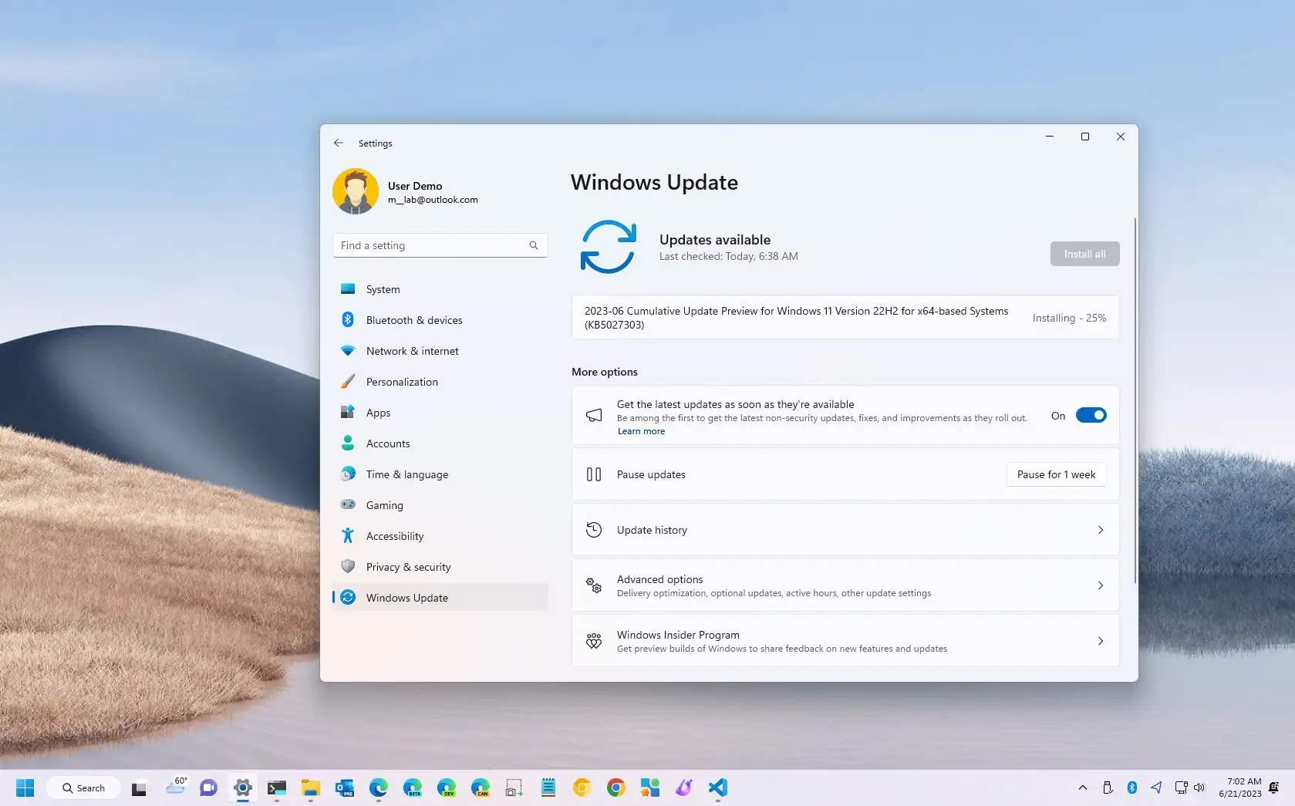Click the USB safely remove tray icon

(1108, 787)
